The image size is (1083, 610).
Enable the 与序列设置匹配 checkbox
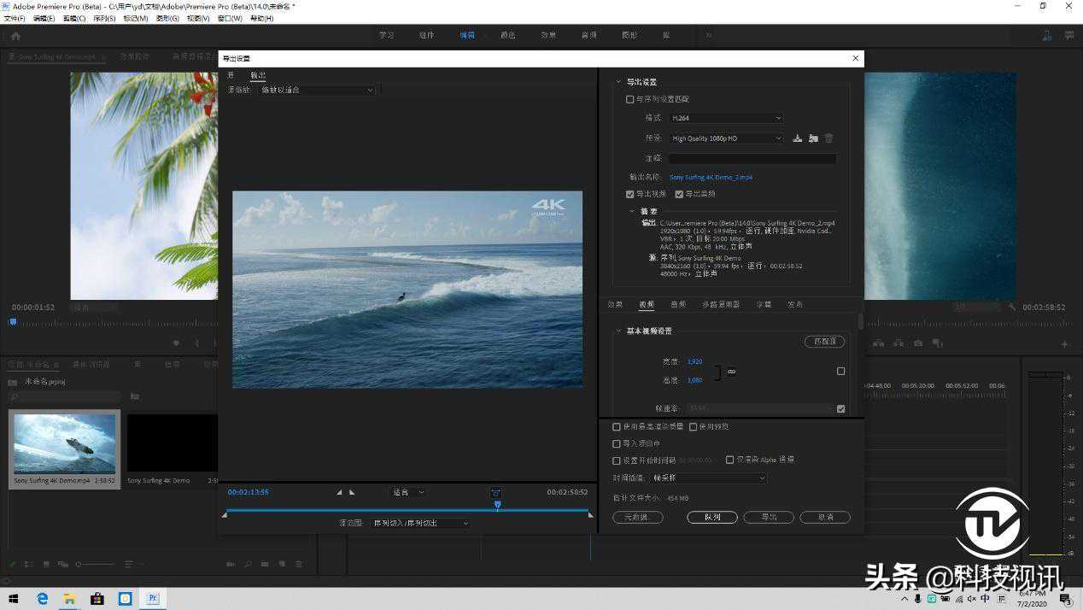pyautogui.click(x=630, y=99)
